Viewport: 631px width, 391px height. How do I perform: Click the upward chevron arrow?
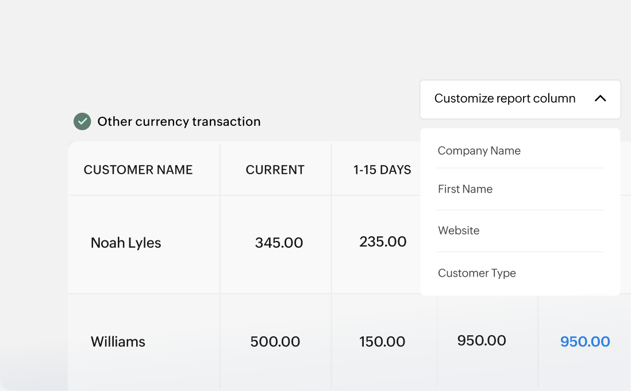point(600,99)
